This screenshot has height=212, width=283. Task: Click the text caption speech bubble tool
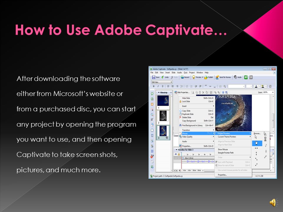tap(152, 94)
